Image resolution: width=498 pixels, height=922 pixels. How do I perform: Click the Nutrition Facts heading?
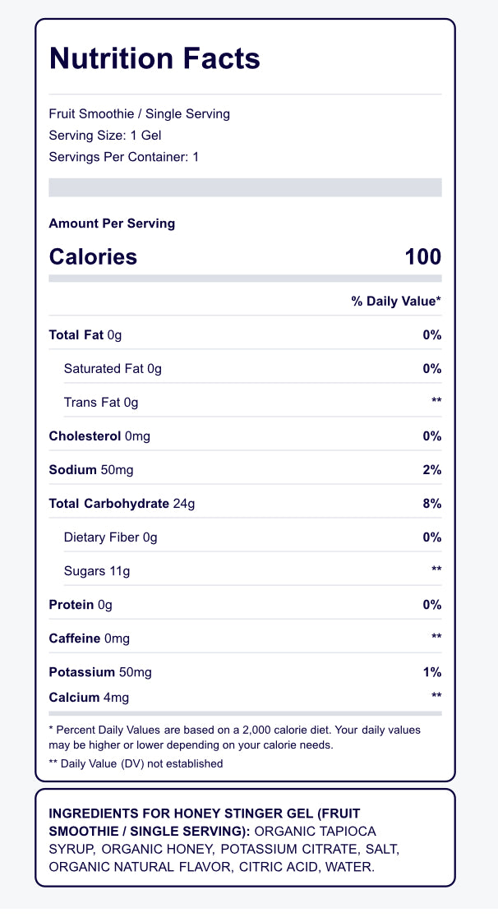(x=154, y=59)
